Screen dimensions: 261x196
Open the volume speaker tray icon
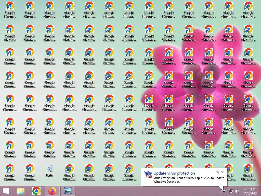(237, 191)
